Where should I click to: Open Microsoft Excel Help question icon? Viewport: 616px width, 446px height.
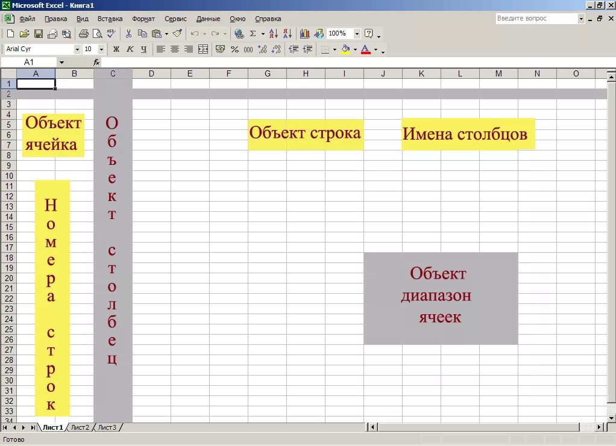click(368, 34)
